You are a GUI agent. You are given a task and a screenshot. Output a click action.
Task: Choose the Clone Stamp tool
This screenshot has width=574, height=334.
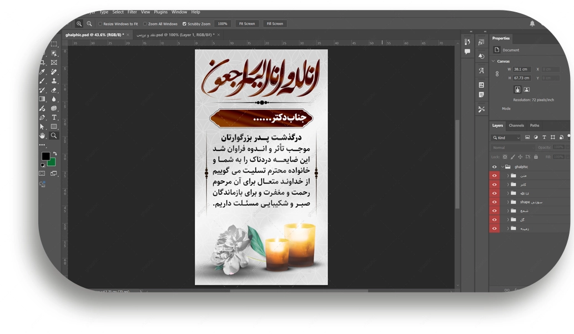54,81
